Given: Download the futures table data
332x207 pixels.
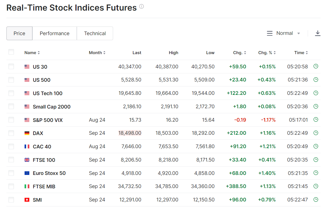Looking at the screenshot, I should point(317,33).
